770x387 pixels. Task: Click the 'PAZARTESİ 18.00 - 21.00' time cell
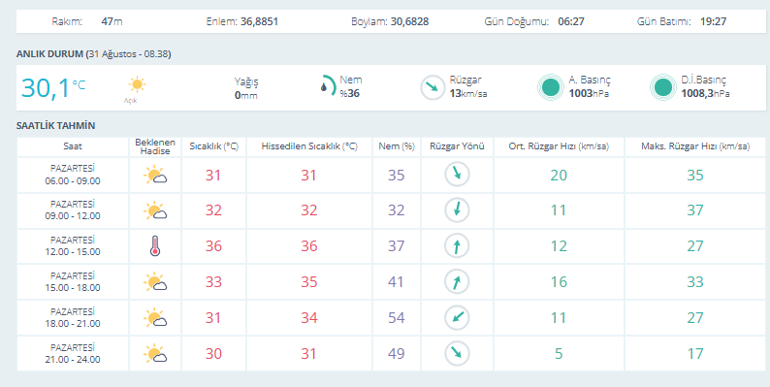pos(73,318)
